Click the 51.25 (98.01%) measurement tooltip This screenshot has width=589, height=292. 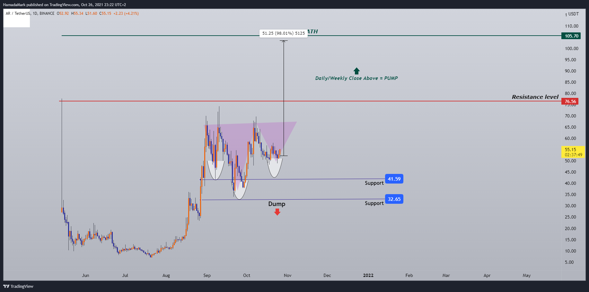point(283,33)
